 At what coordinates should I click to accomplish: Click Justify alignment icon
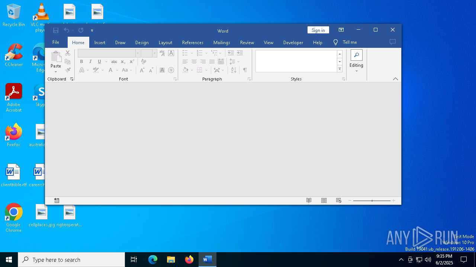[212, 62]
